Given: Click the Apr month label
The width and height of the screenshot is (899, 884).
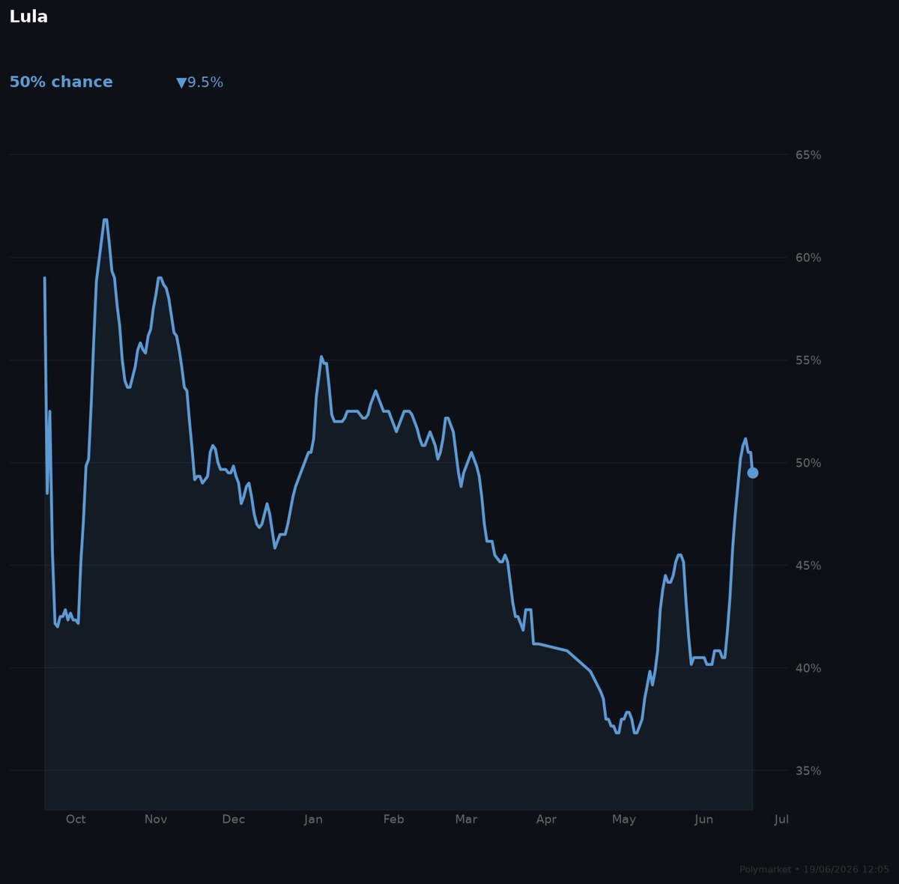Looking at the screenshot, I should tap(546, 820).
